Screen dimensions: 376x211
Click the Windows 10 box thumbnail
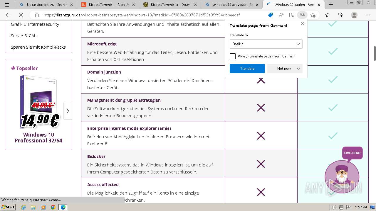(38, 101)
